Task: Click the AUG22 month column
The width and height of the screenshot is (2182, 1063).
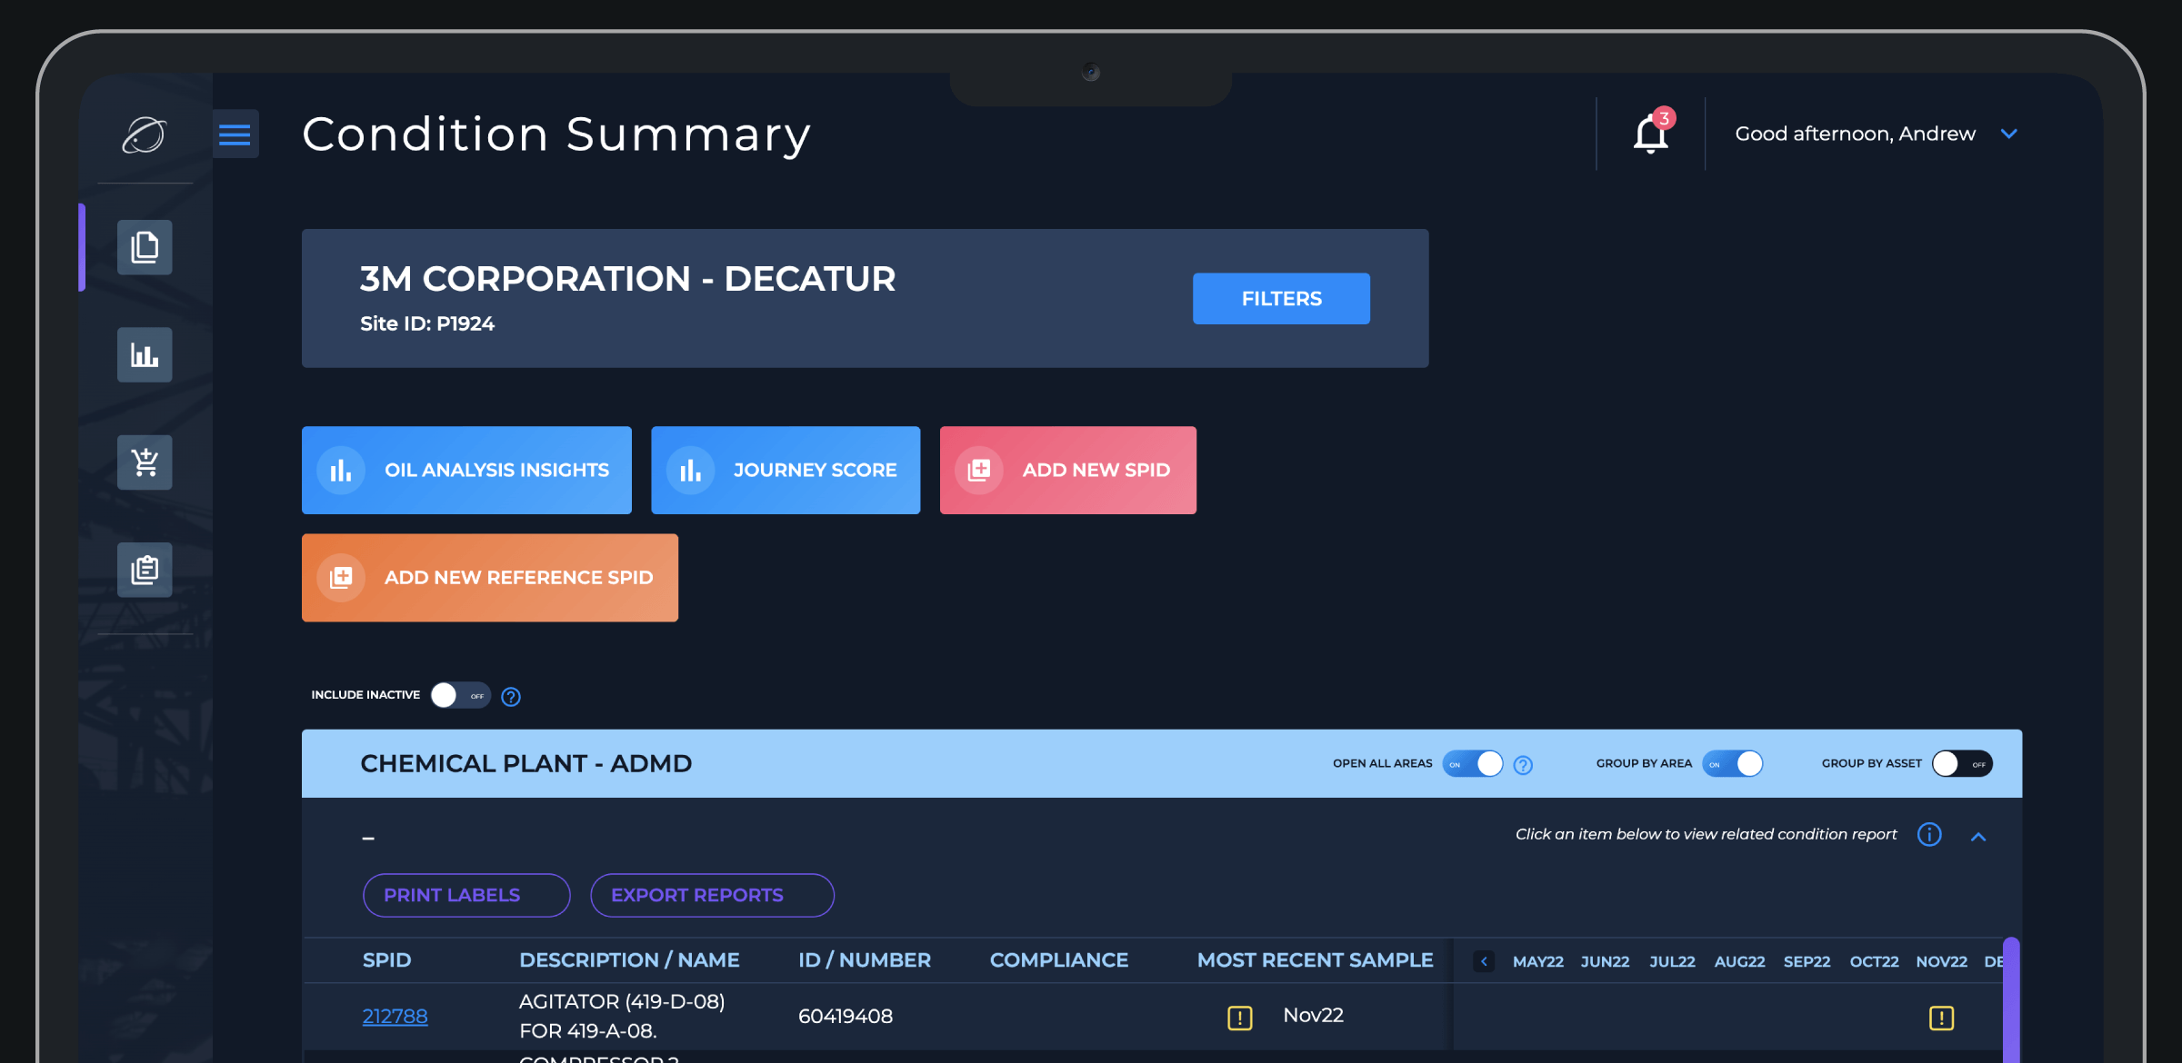Action: pos(1739,961)
